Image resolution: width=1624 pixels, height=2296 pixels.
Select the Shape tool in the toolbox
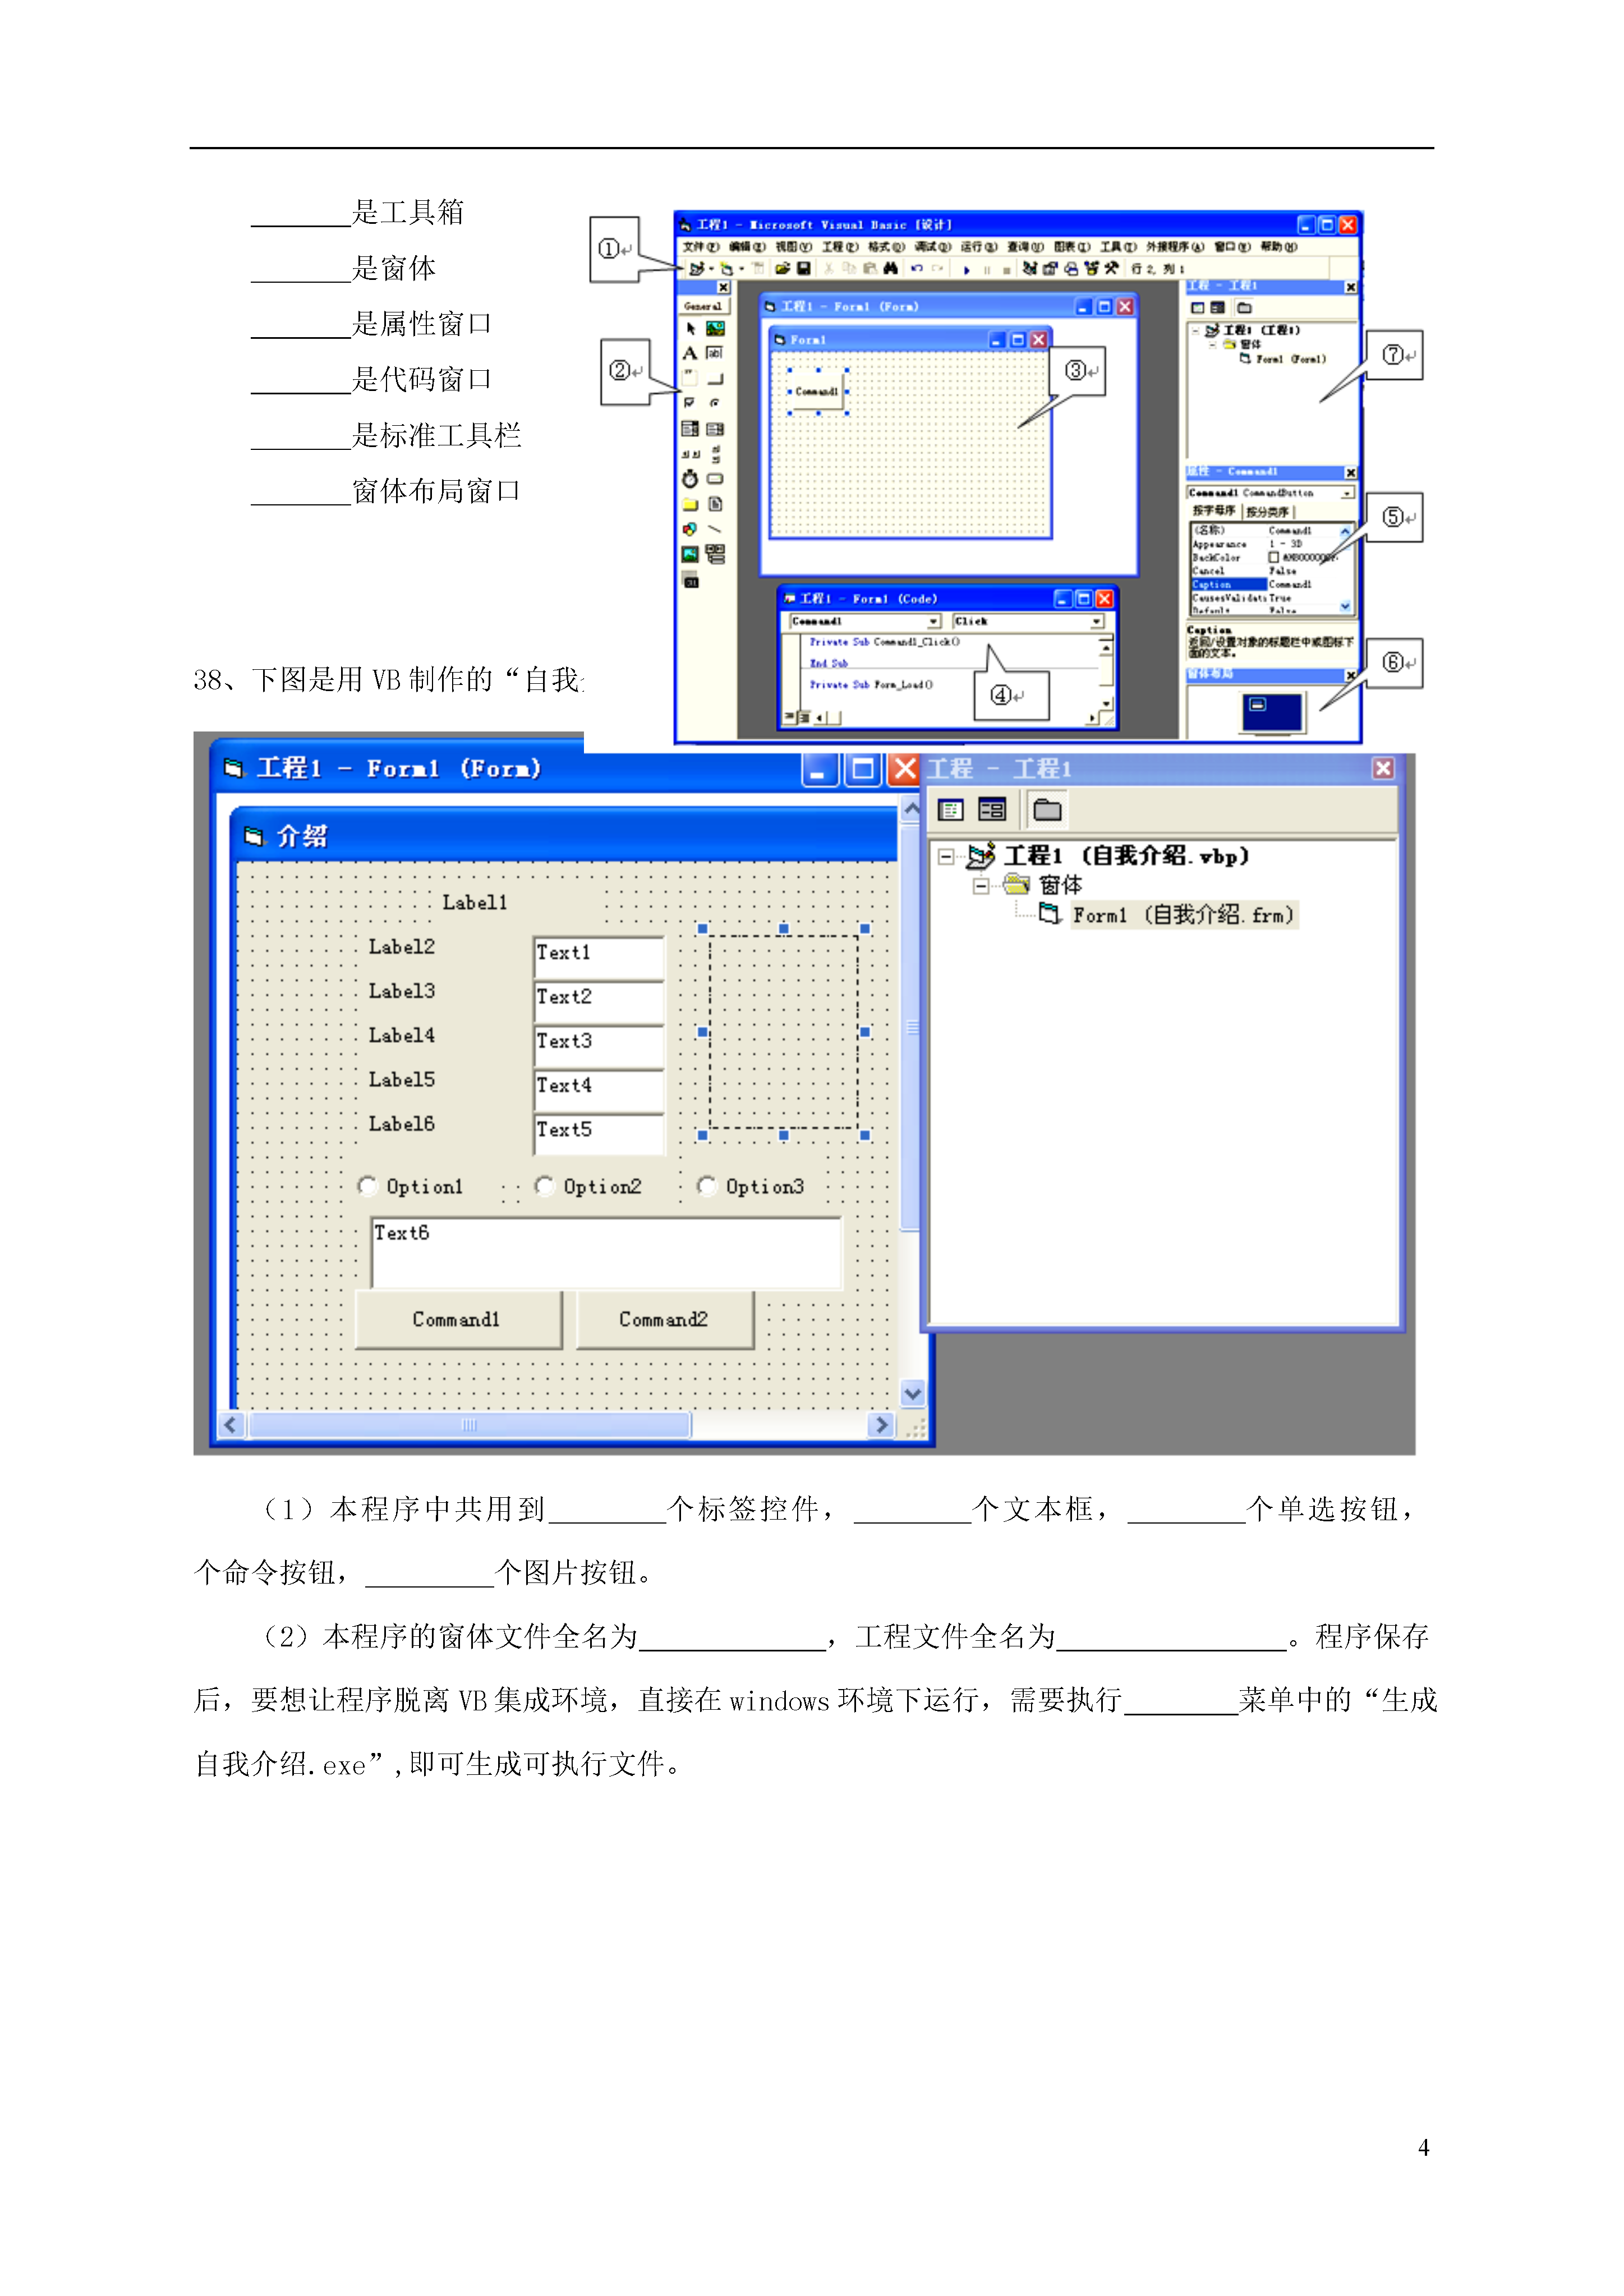(x=690, y=529)
